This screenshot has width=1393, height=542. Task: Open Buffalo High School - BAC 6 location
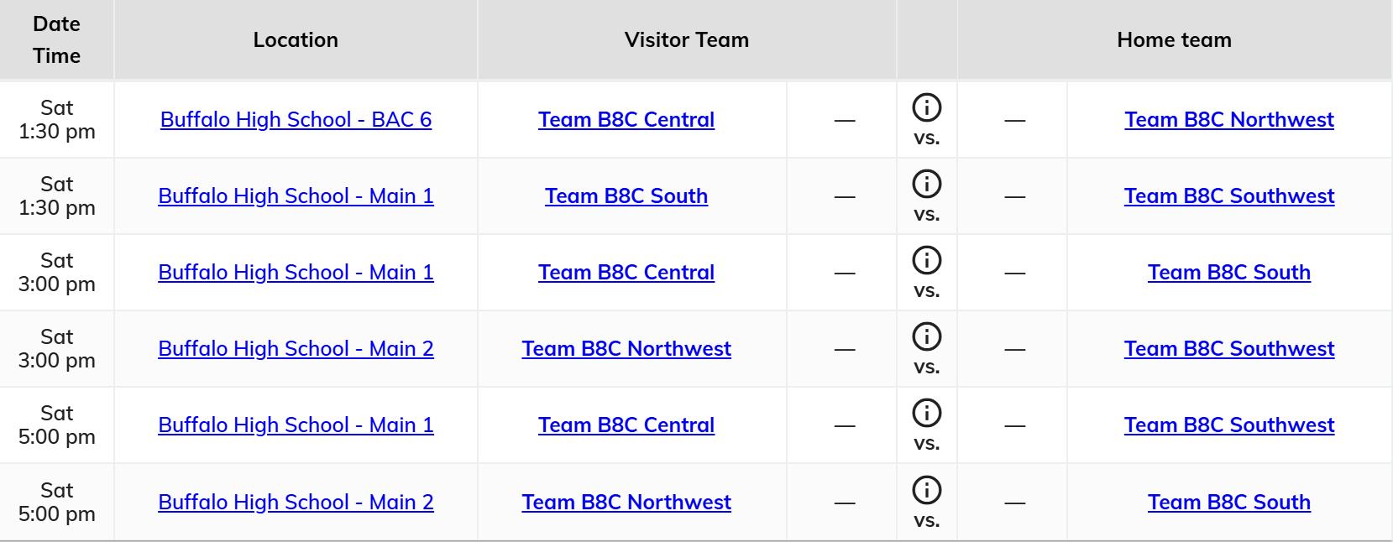(296, 119)
